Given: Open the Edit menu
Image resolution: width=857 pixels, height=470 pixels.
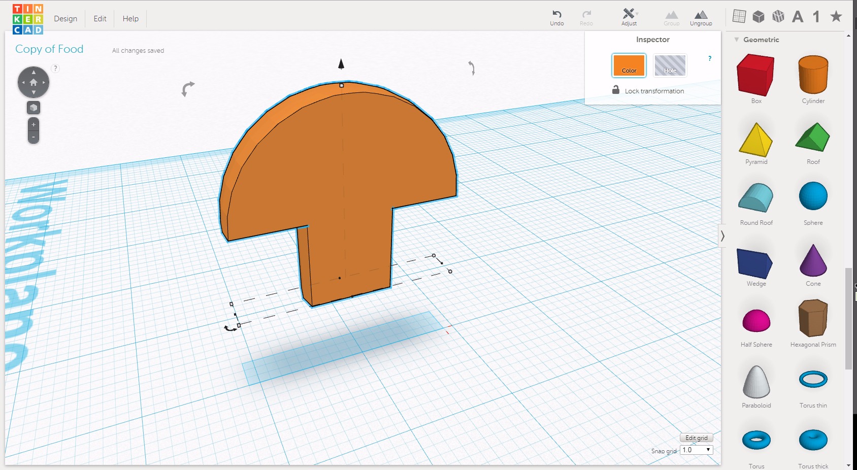Looking at the screenshot, I should (100, 19).
